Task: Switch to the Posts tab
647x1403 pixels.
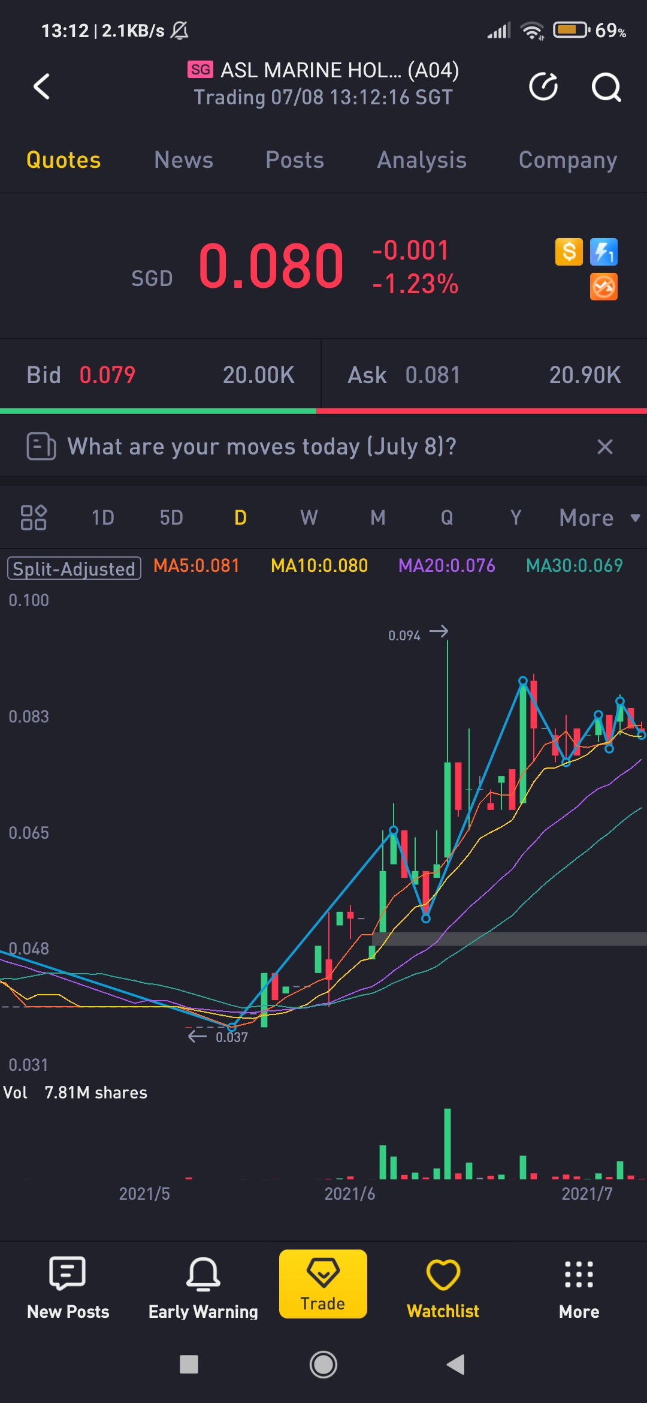Action: click(295, 160)
